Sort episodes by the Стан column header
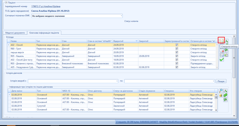This screenshot has width=239, height=126. (74, 41)
